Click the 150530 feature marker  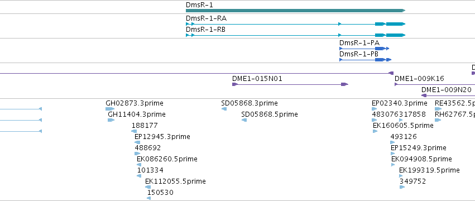pyautogui.click(x=148, y=198)
